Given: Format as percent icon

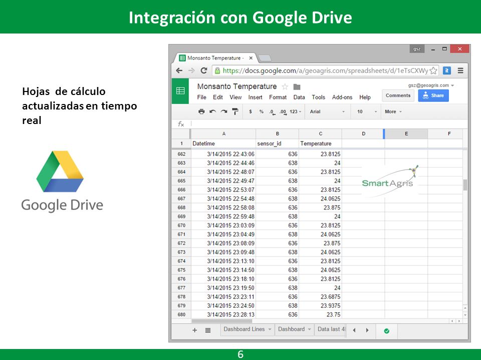Looking at the screenshot, I should click(262, 111).
